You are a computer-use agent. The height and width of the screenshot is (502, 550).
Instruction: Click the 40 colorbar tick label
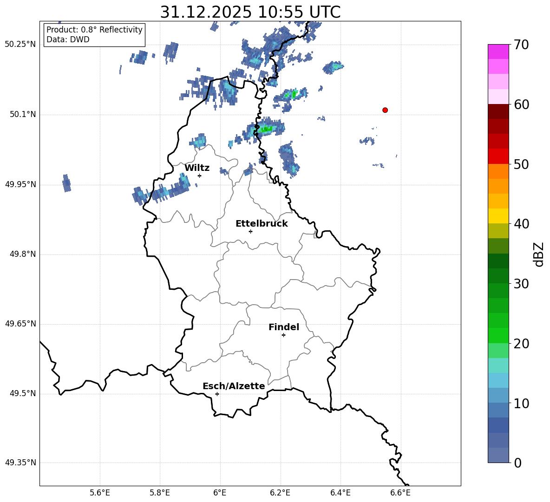(x=521, y=224)
